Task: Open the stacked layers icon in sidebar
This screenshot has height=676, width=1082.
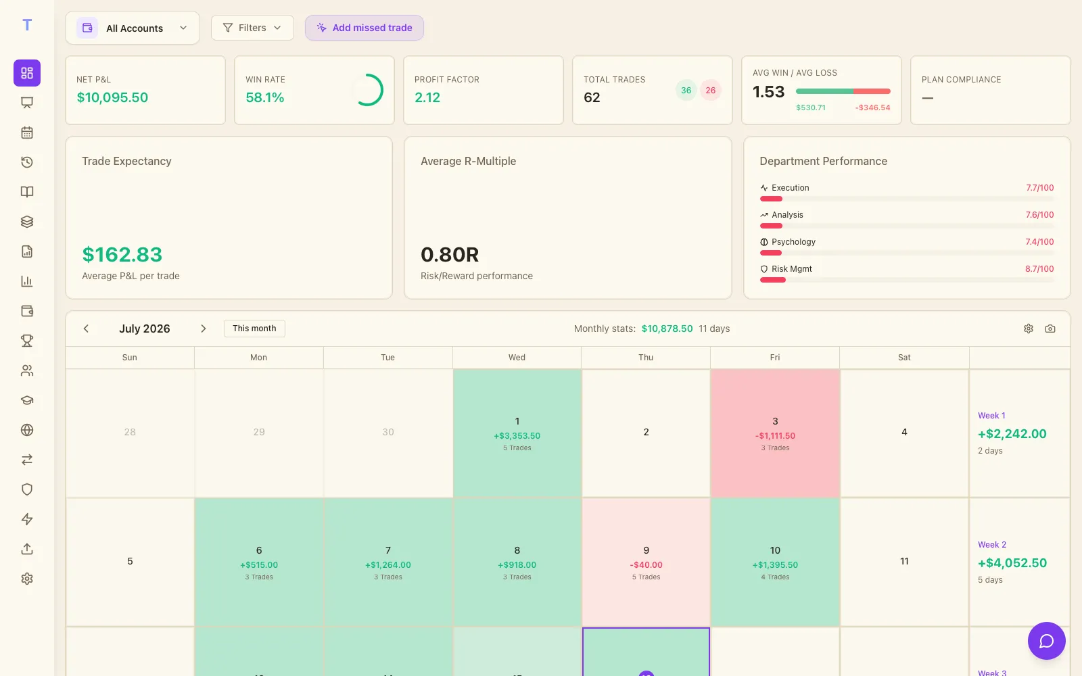Action: 27,222
